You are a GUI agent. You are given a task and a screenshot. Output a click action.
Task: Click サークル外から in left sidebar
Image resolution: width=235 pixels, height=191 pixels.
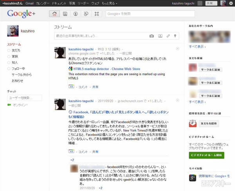[x=22, y=75]
